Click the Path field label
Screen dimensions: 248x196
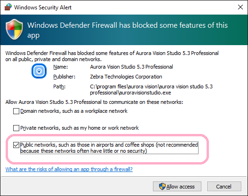(x=59, y=86)
